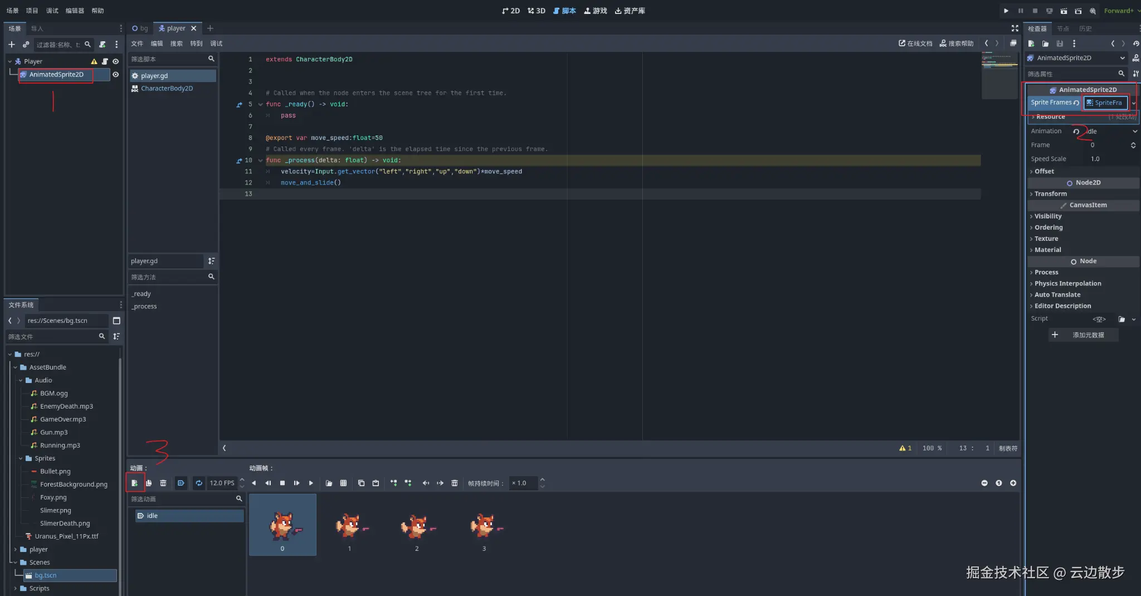Click the warning icon on Player node

coord(94,61)
